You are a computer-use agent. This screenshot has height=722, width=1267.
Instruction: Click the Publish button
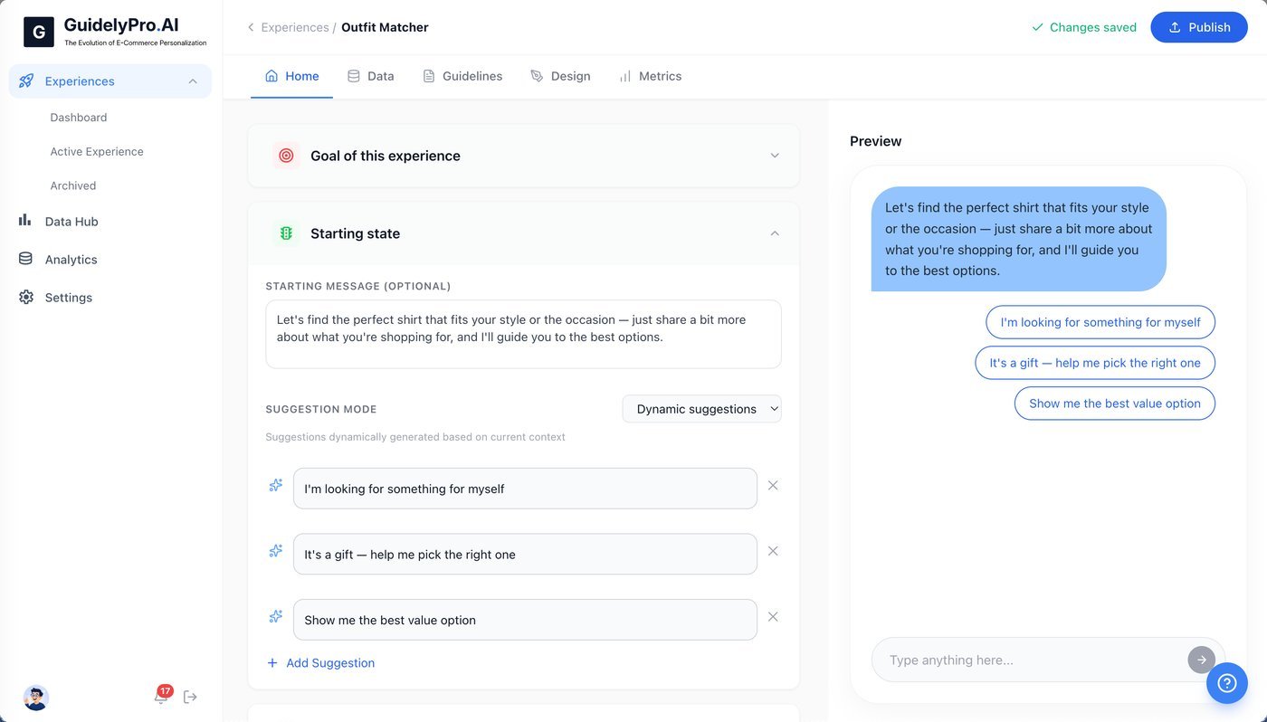(x=1199, y=27)
